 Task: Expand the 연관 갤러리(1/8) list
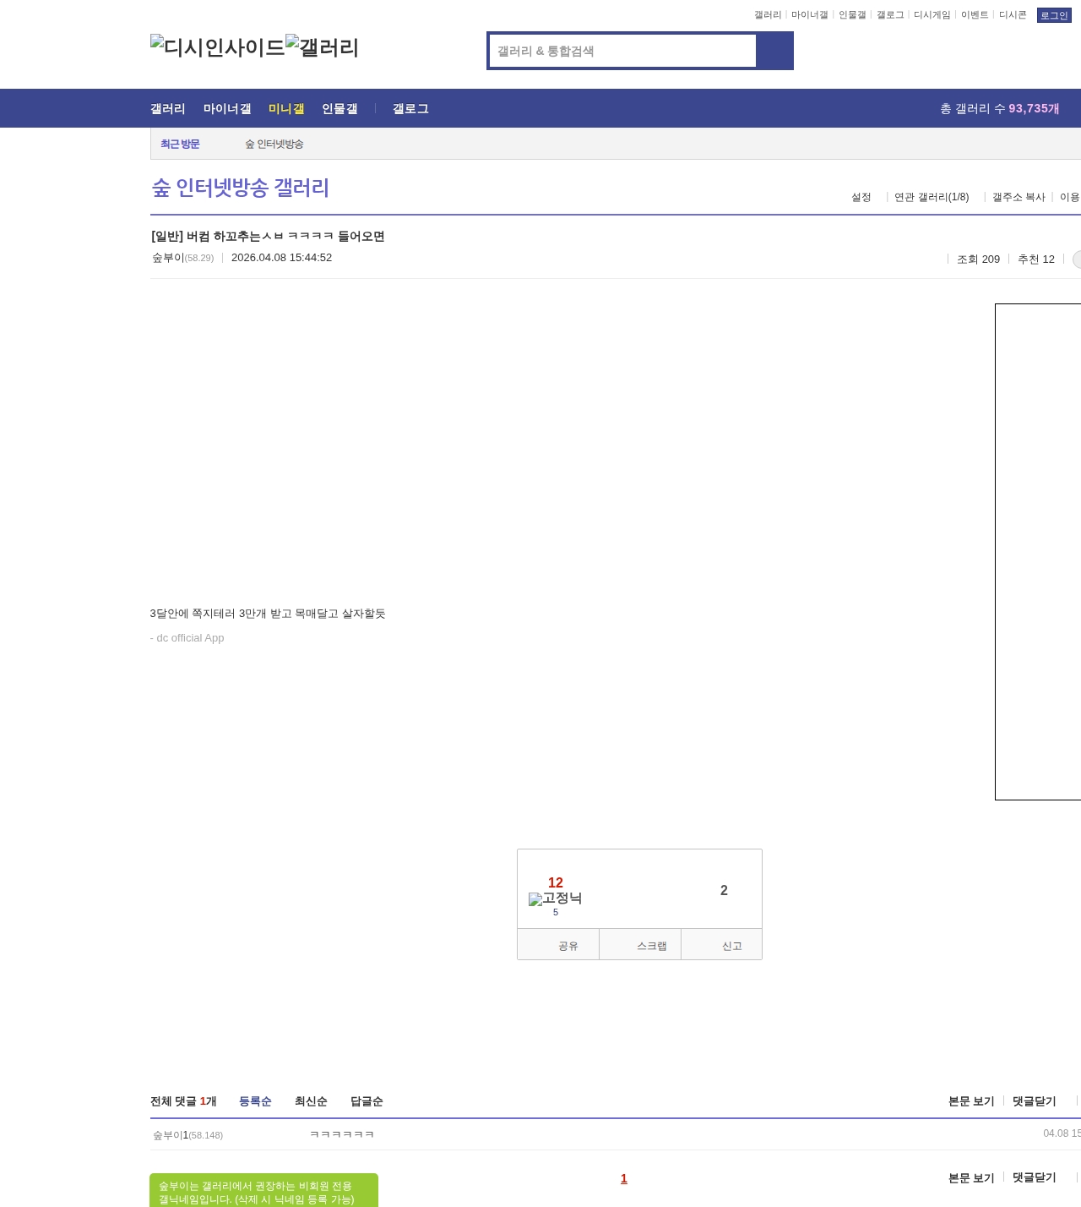pos(932,197)
